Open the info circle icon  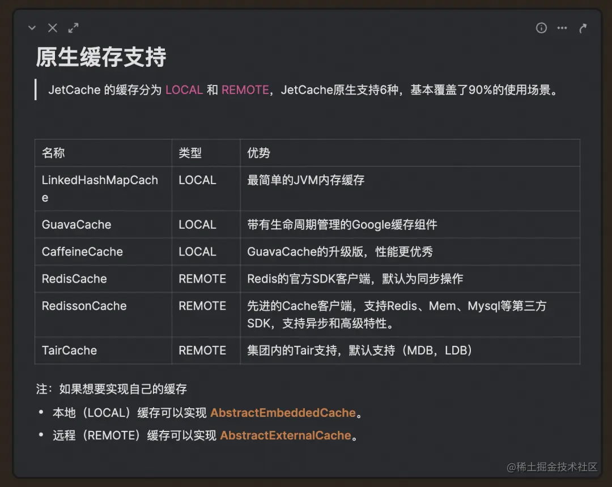pos(541,28)
